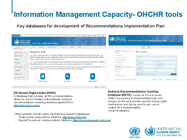Select the first tab under the NRTD banner
Viewport: 187px width, 140px height.
tap(143, 47)
